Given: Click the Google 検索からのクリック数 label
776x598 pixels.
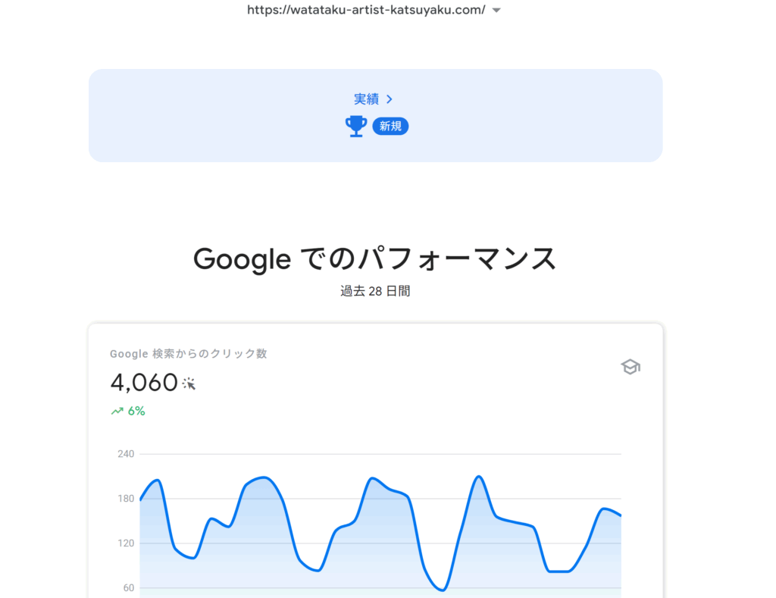Looking at the screenshot, I should [x=189, y=353].
